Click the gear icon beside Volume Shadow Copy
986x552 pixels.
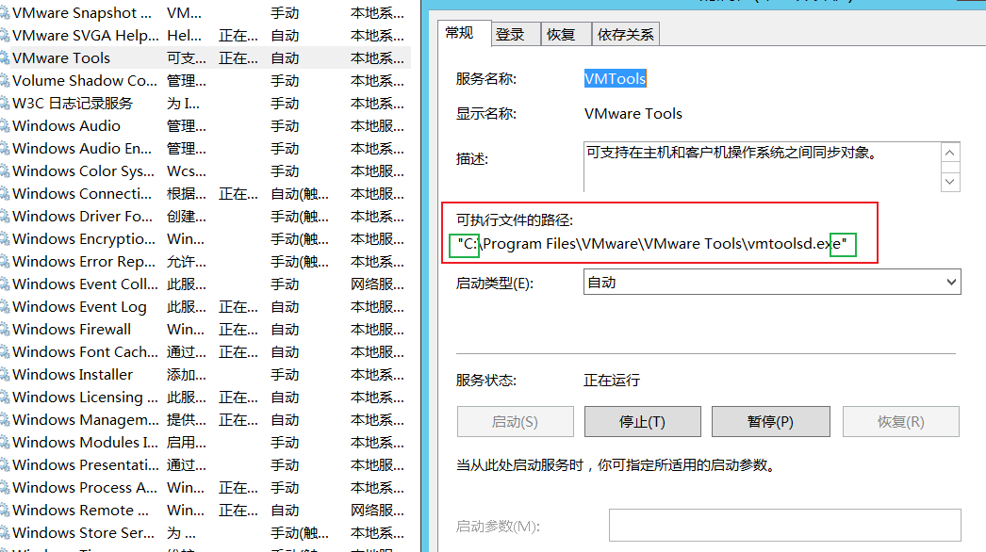tap(5, 81)
